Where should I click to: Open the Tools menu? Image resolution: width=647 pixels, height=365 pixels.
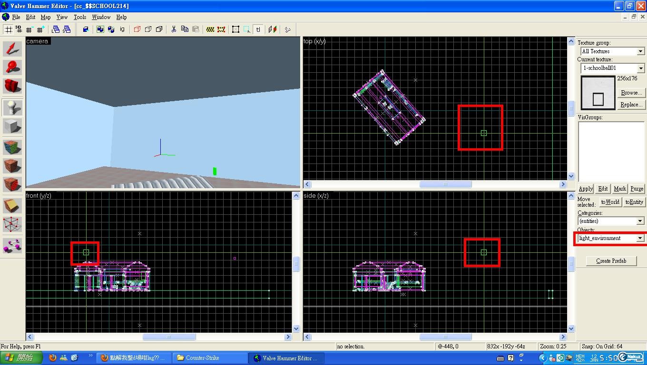click(80, 17)
